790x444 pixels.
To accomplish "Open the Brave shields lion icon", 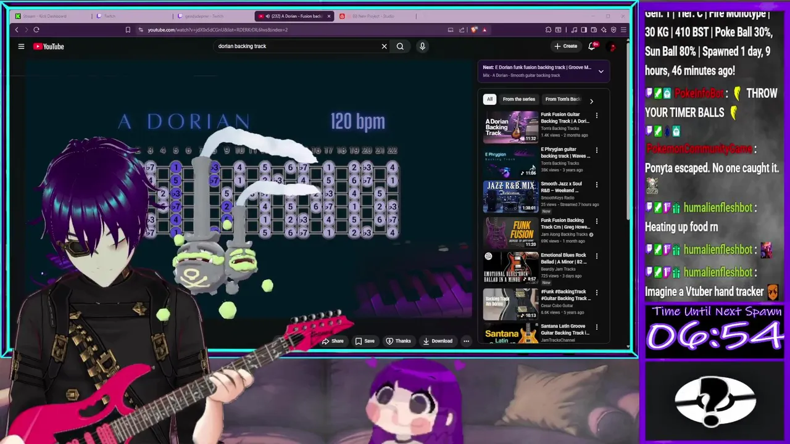I will pos(474,30).
